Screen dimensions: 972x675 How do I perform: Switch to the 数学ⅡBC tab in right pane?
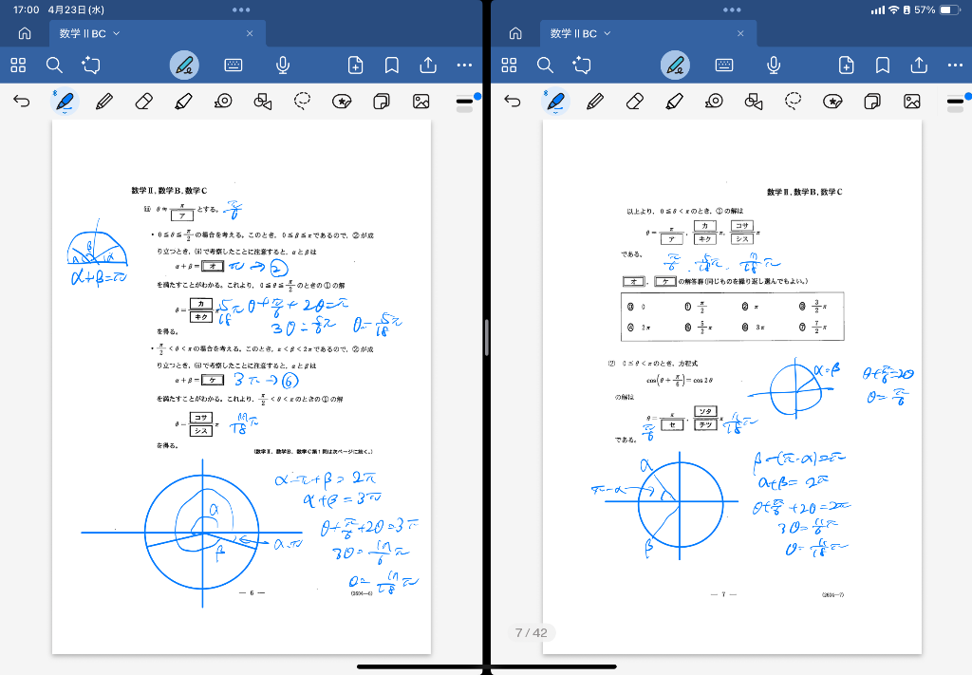574,33
